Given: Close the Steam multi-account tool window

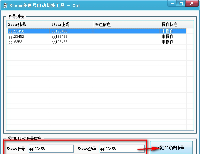Looking at the screenshot, I should (192, 3).
